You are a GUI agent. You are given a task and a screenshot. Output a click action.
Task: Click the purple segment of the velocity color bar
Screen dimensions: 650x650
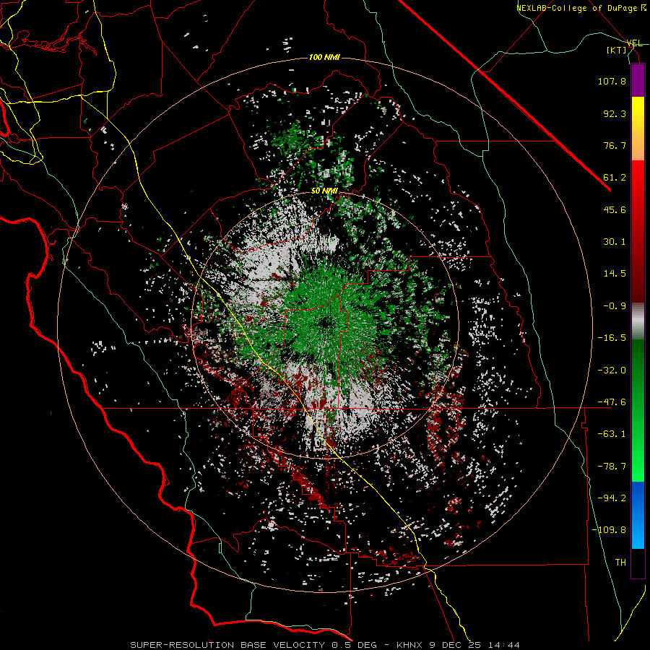(x=638, y=80)
